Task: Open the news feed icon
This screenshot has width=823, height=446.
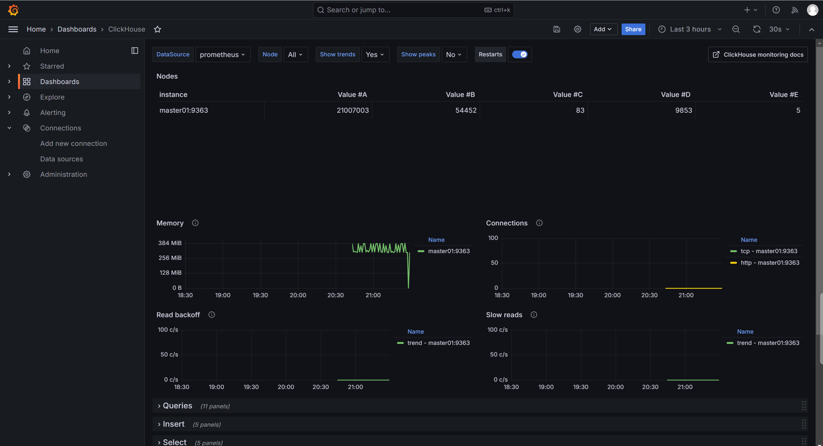Action: tap(795, 10)
